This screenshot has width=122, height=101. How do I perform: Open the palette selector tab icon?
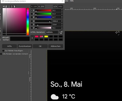(14, 7)
